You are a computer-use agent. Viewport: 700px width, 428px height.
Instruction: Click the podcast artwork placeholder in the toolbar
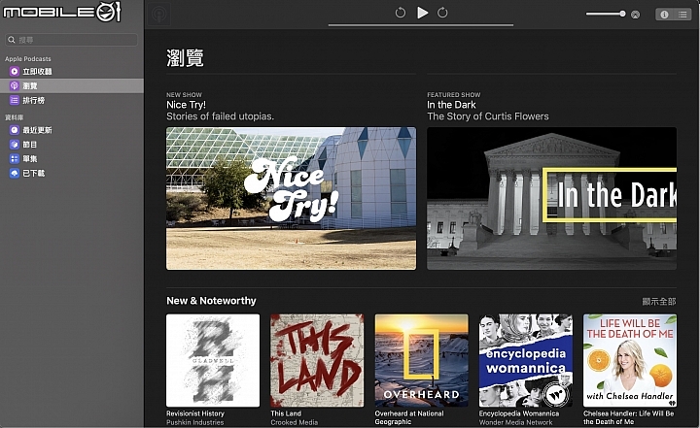coord(158,15)
